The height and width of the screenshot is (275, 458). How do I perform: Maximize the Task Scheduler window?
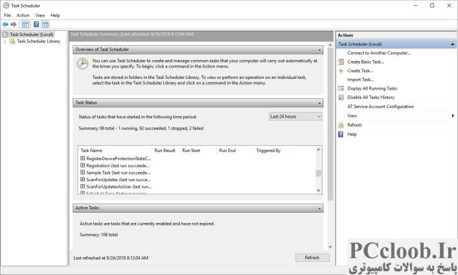point(432,6)
